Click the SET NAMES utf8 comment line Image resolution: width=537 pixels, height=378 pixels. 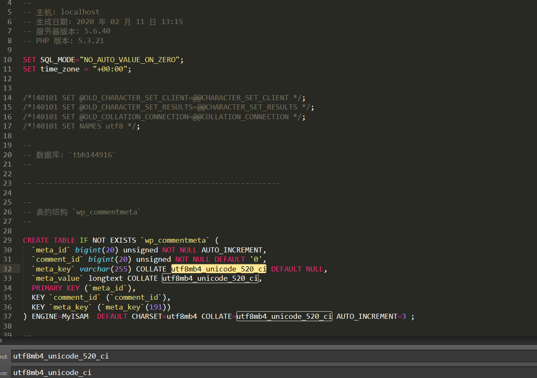click(81, 126)
